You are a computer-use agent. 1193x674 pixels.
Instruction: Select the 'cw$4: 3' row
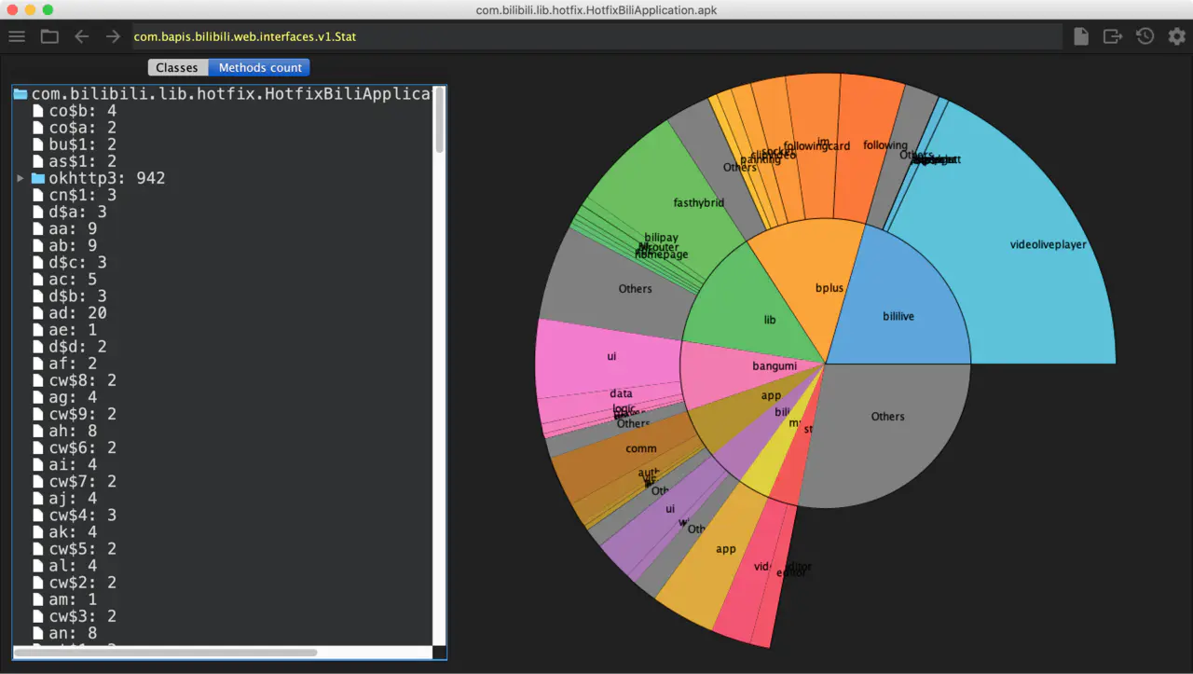[222, 515]
